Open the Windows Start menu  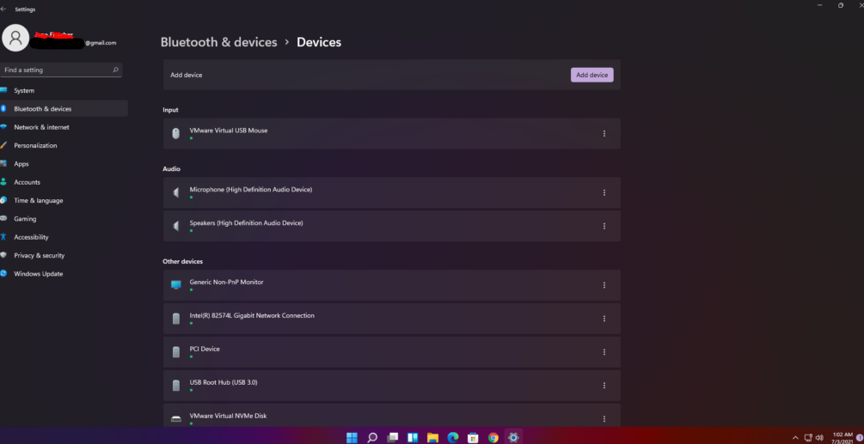click(352, 437)
